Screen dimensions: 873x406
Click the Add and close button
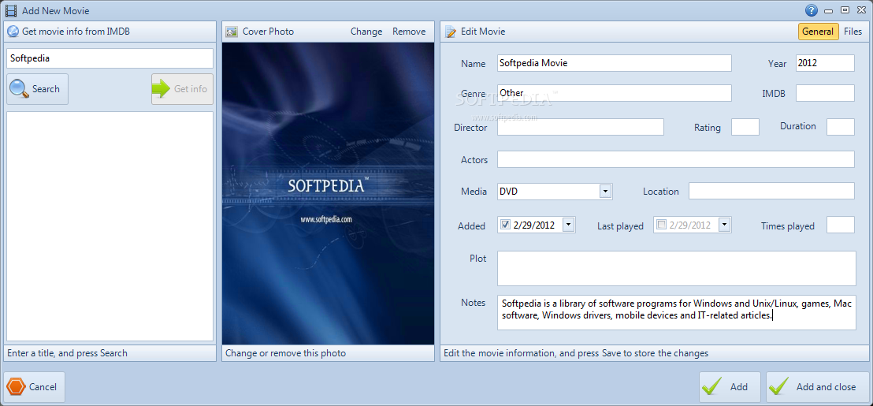tap(817, 387)
